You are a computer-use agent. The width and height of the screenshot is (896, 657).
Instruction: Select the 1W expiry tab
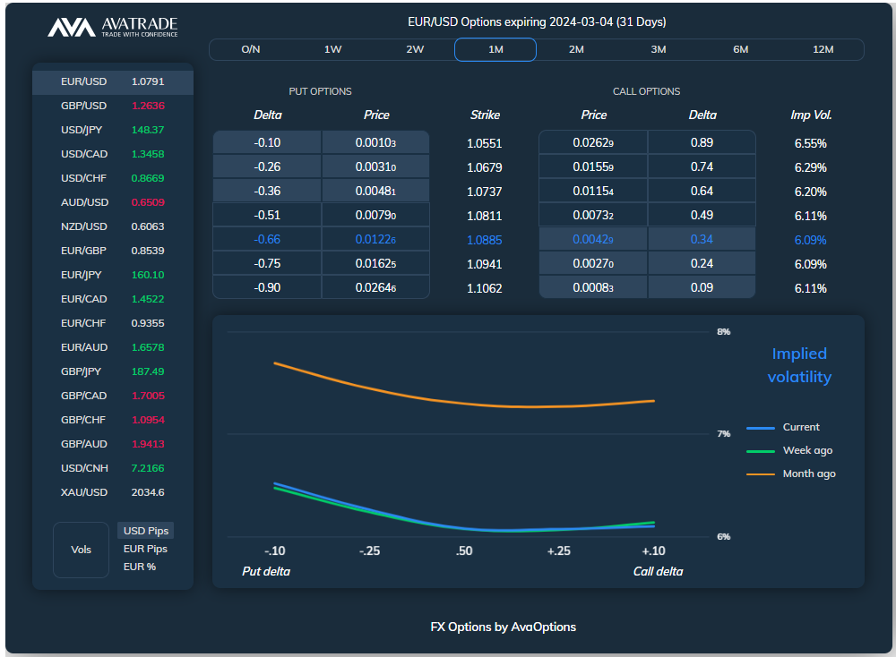click(x=332, y=49)
